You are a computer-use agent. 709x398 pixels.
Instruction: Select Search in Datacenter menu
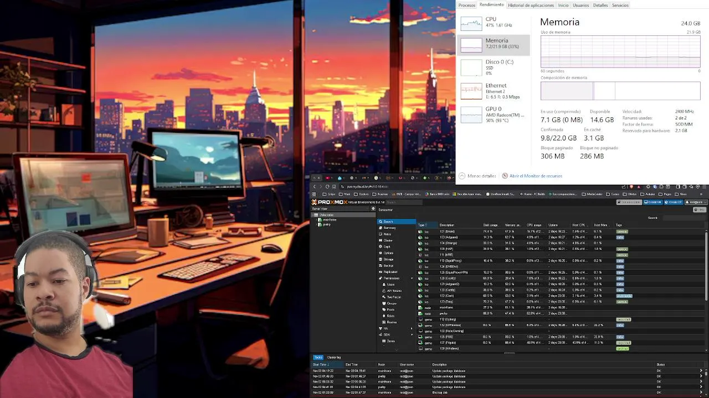[397, 222]
